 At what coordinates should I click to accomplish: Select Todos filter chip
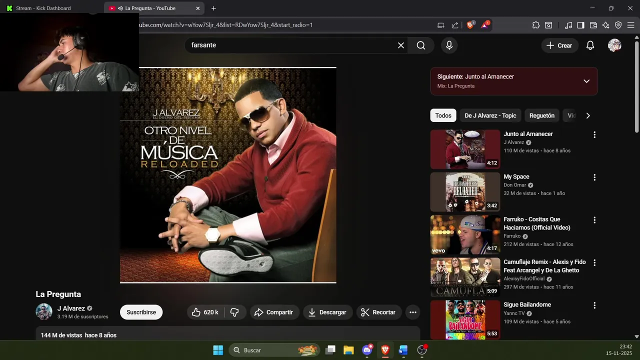[x=443, y=115]
